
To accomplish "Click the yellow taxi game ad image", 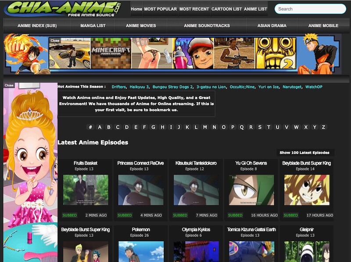I will click(x=70, y=53).
